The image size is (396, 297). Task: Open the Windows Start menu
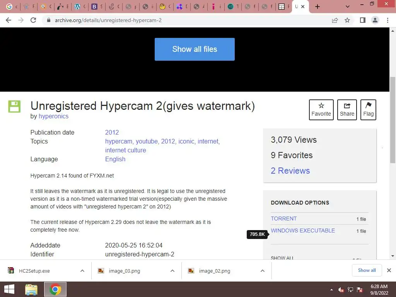[9, 289]
